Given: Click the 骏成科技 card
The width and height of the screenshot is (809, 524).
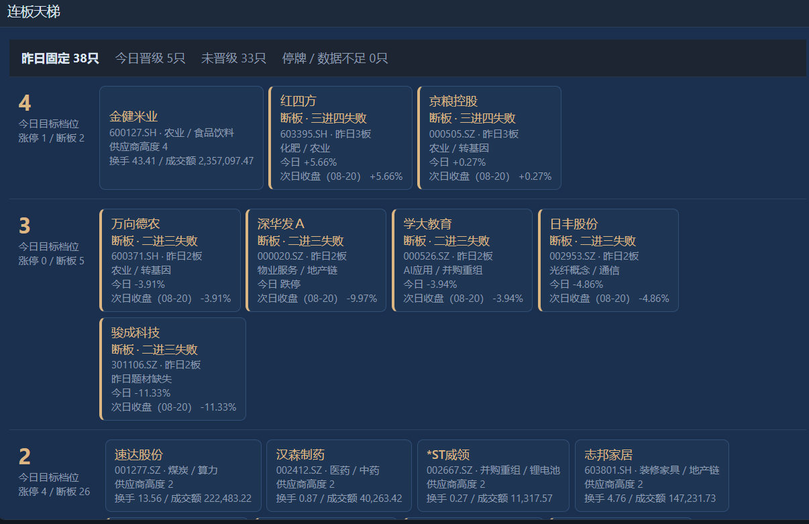Looking at the screenshot, I should [x=172, y=369].
